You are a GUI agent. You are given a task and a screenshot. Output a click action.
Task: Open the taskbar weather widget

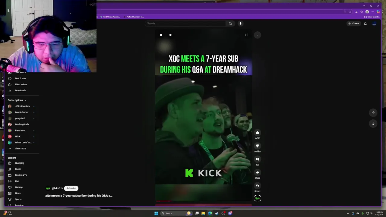click(x=7, y=213)
